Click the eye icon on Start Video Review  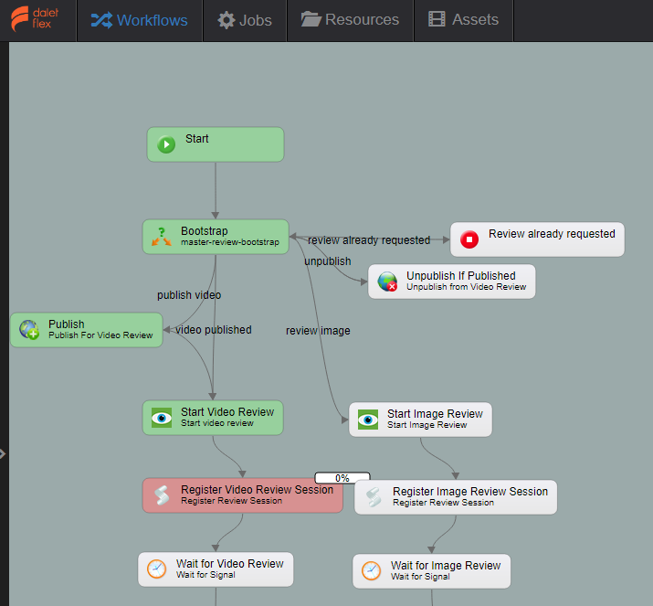(x=162, y=418)
